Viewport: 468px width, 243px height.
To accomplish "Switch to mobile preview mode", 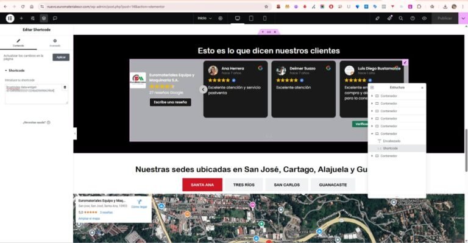I will click(x=264, y=18).
